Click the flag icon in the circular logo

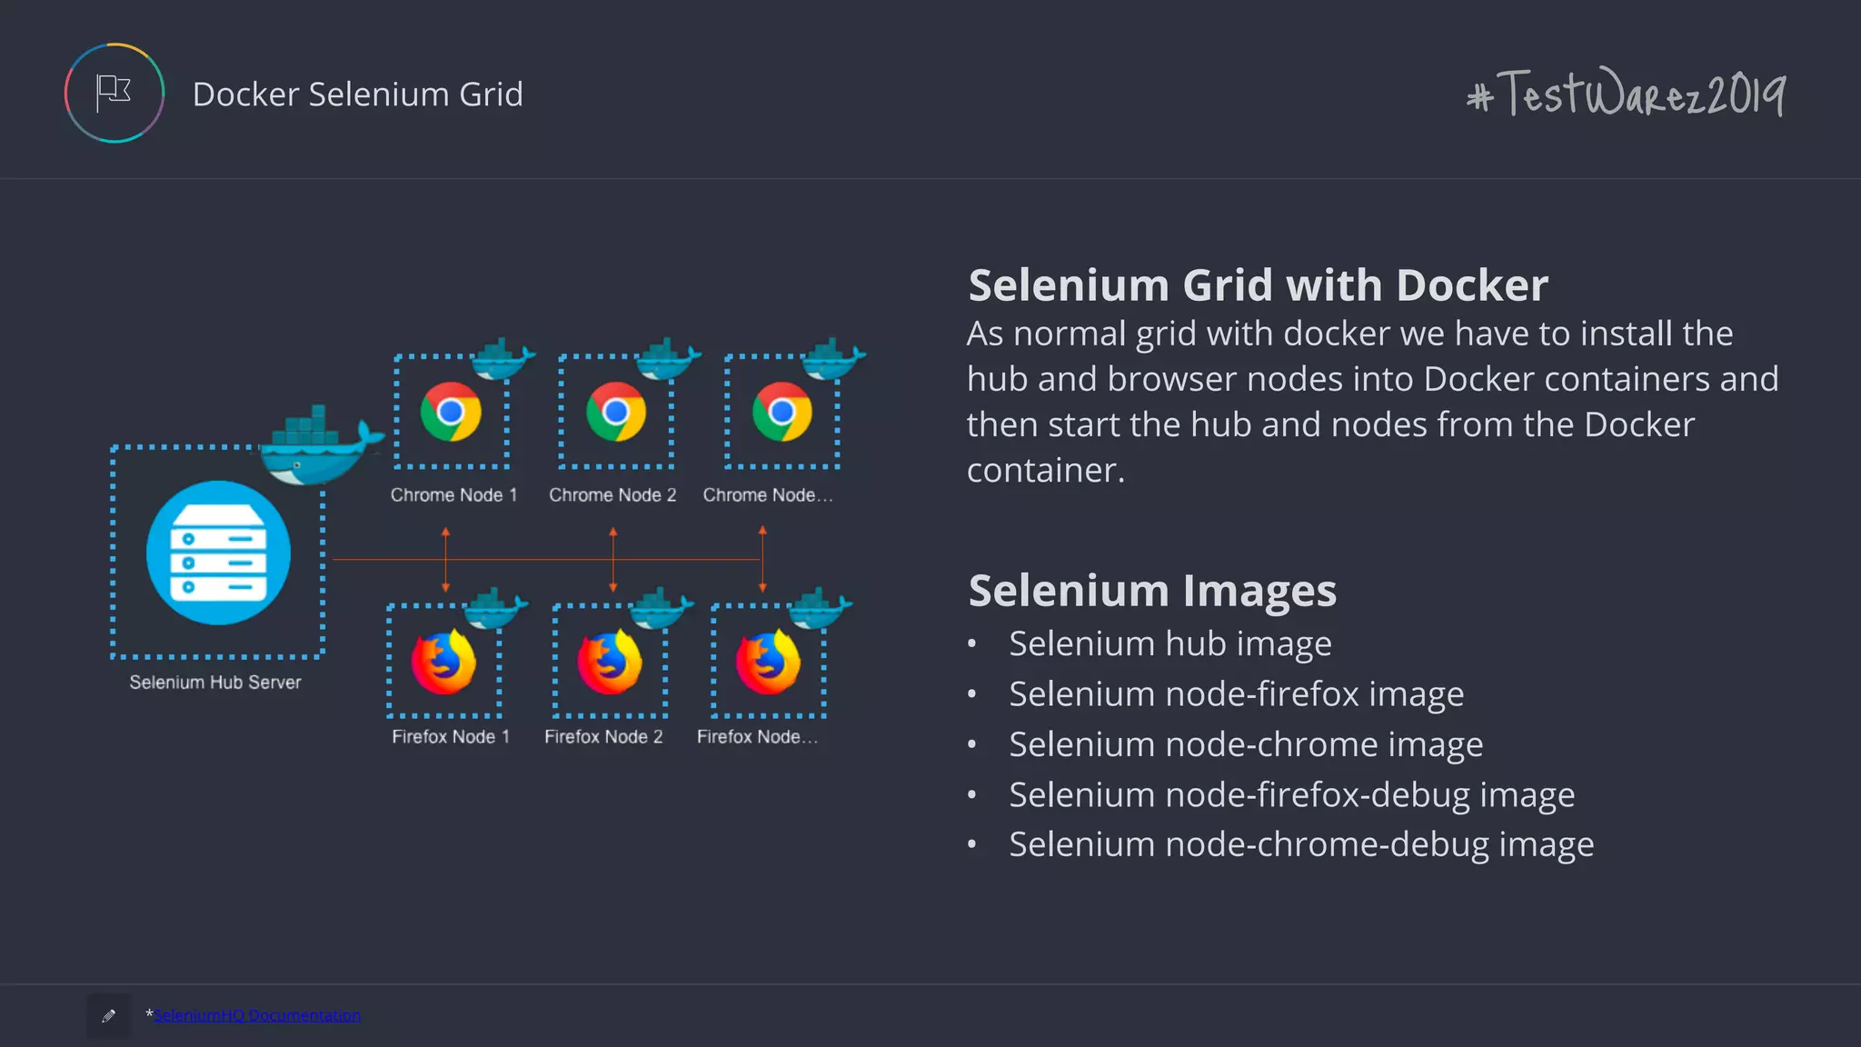114,93
